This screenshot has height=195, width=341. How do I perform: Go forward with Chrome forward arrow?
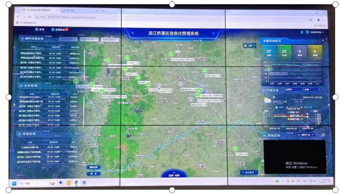tap(24, 16)
